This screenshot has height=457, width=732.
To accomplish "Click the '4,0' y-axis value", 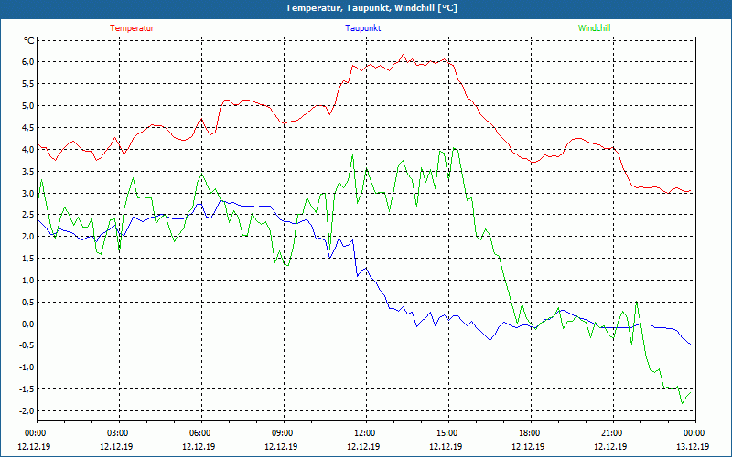I will click(28, 150).
